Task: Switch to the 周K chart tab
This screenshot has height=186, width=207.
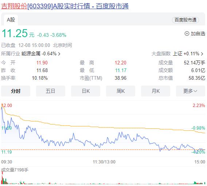Action: (x=121, y=91)
